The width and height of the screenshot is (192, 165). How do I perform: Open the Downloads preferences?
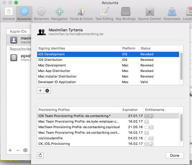point(172,14)
